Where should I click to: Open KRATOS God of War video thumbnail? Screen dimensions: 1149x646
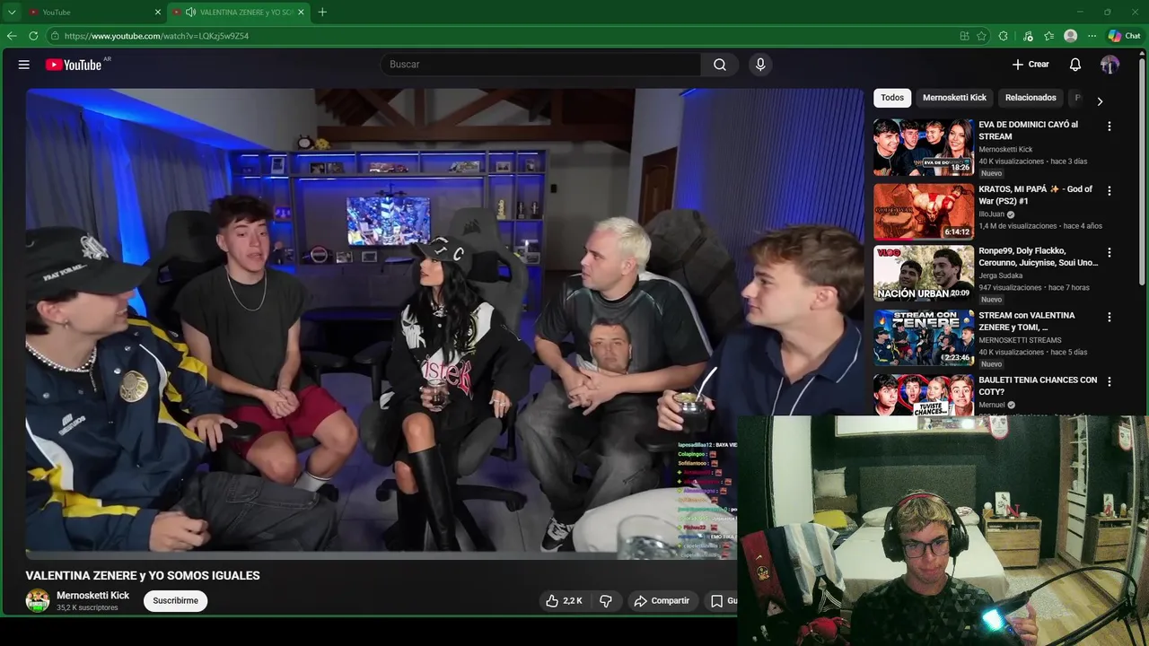point(924,212)
